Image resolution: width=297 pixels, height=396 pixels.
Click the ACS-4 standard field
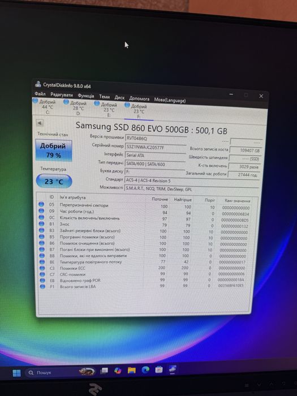[192, 181]
